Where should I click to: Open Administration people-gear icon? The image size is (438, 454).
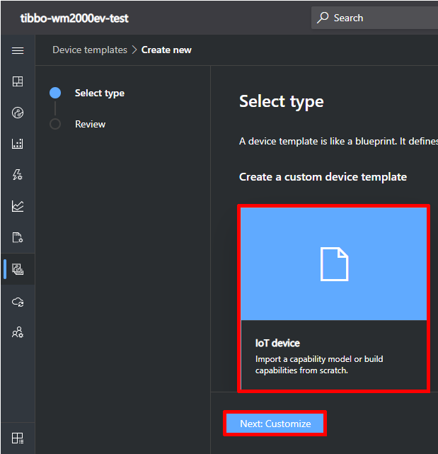(x=18, y=332)
